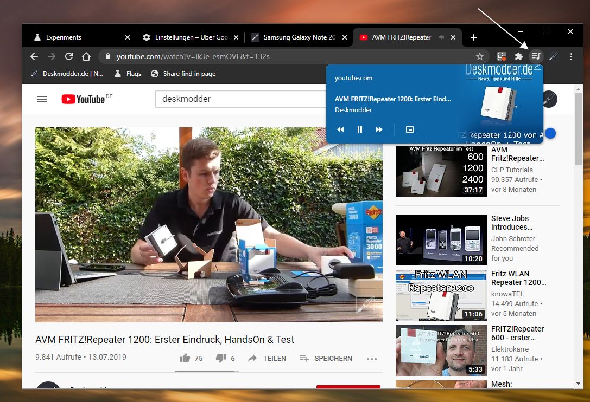
Task: Go back to the previous page
Action: click(34, 56)
